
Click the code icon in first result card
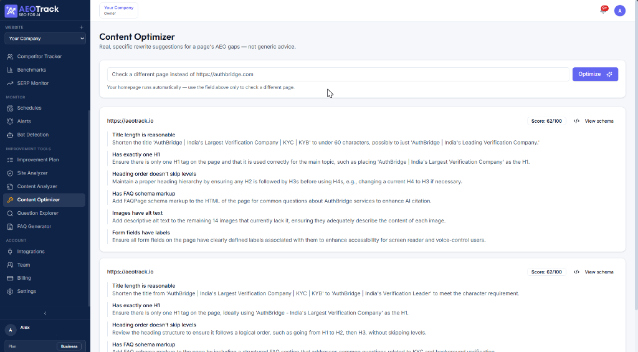coord(576,121)
